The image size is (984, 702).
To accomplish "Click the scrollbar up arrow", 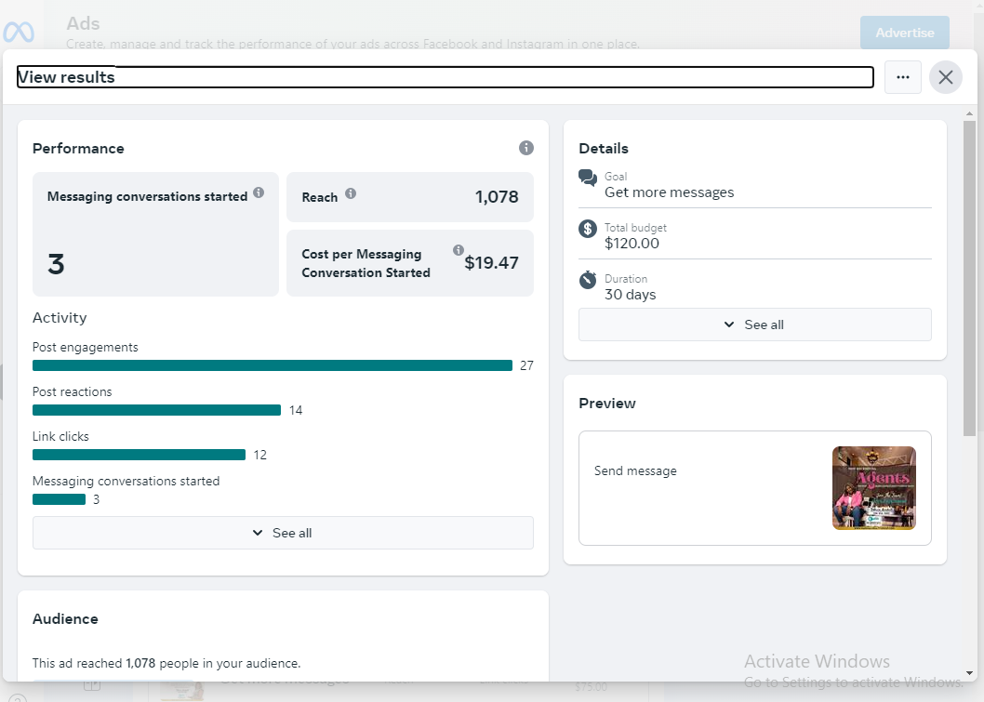I will tap(969, 113).
